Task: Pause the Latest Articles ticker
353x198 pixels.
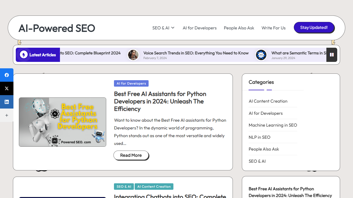Action: click(x=332, y=55)
